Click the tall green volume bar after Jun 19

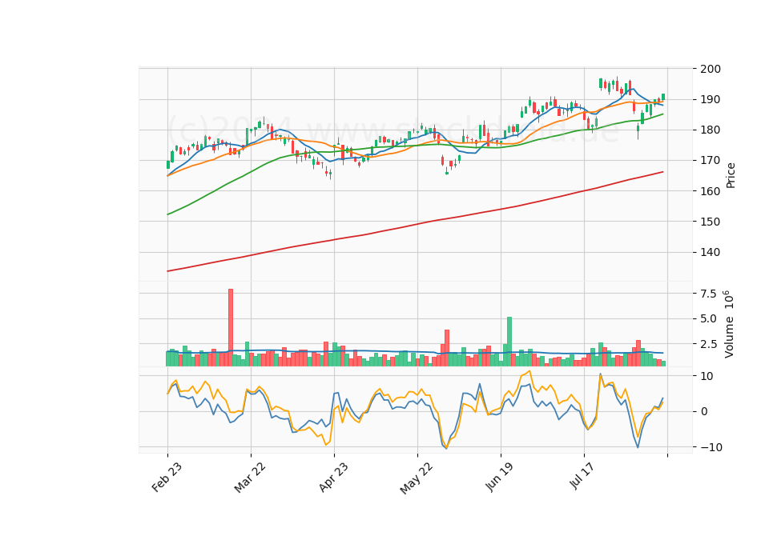[x=509, y=342]
